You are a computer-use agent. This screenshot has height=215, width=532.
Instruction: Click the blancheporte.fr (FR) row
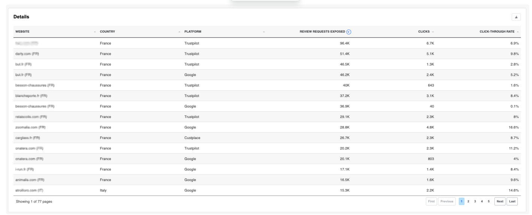[31, 96]
